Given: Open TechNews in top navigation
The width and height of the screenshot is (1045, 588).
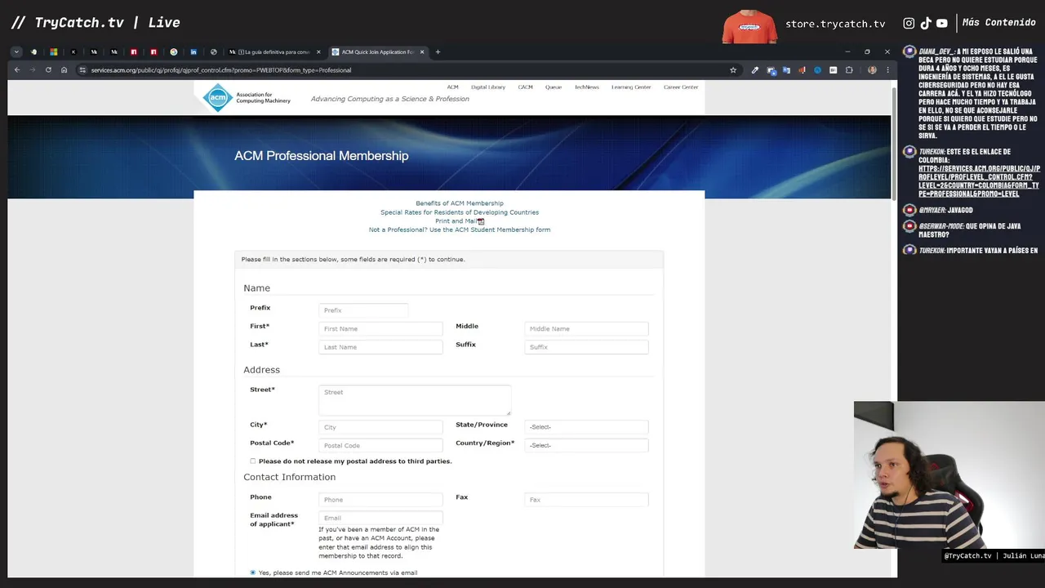Looking at the screenshot, I should [x=586, y=87].
